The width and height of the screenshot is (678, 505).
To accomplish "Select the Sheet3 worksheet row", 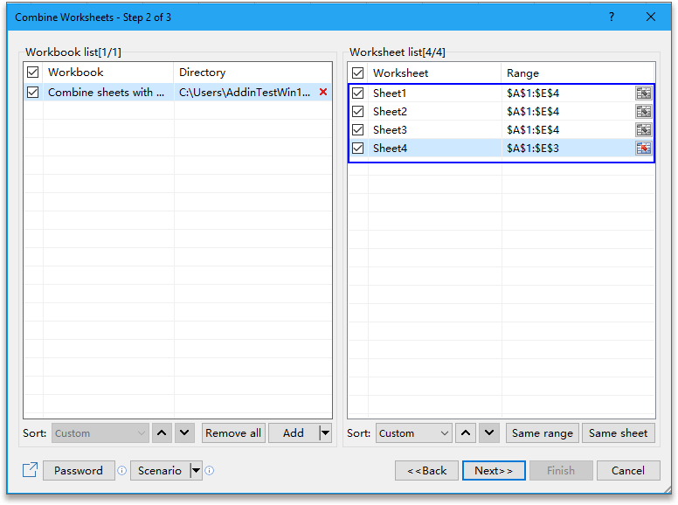I will point(502,129).
